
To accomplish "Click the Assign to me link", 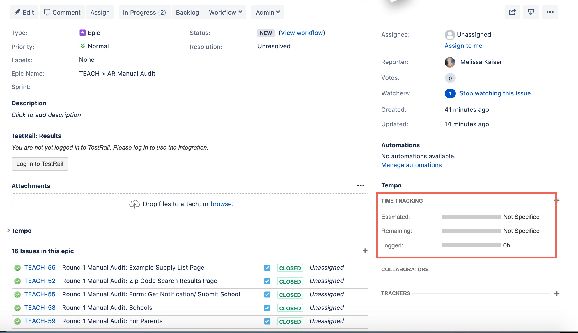I will 463,46.
